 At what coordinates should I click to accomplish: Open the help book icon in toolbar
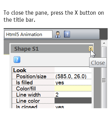click(x=67, y=34)
